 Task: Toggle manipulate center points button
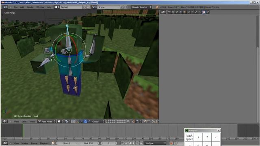[x=73, y=122]
